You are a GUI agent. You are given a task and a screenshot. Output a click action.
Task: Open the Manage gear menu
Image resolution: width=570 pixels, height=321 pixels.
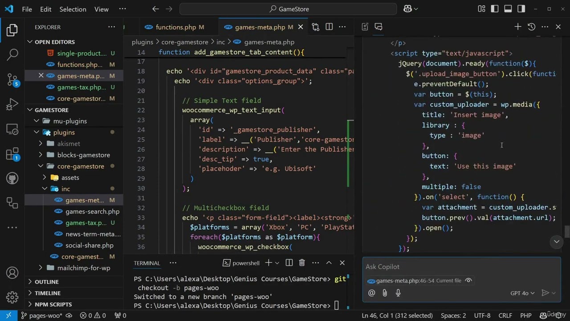12,297
